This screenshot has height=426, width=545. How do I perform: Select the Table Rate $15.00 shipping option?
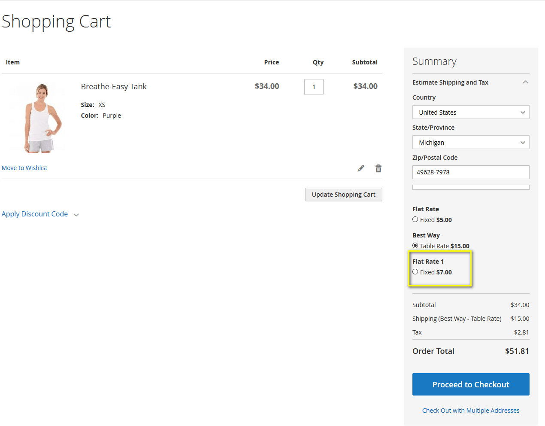tap(415, 246)
